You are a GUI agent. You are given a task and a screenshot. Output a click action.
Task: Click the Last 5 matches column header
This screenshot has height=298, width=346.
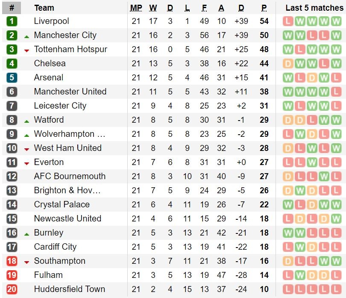(314, 8)
